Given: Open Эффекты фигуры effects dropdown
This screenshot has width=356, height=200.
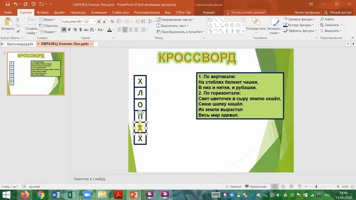Looking at the screenshot, I should click(x=299, y=31).
